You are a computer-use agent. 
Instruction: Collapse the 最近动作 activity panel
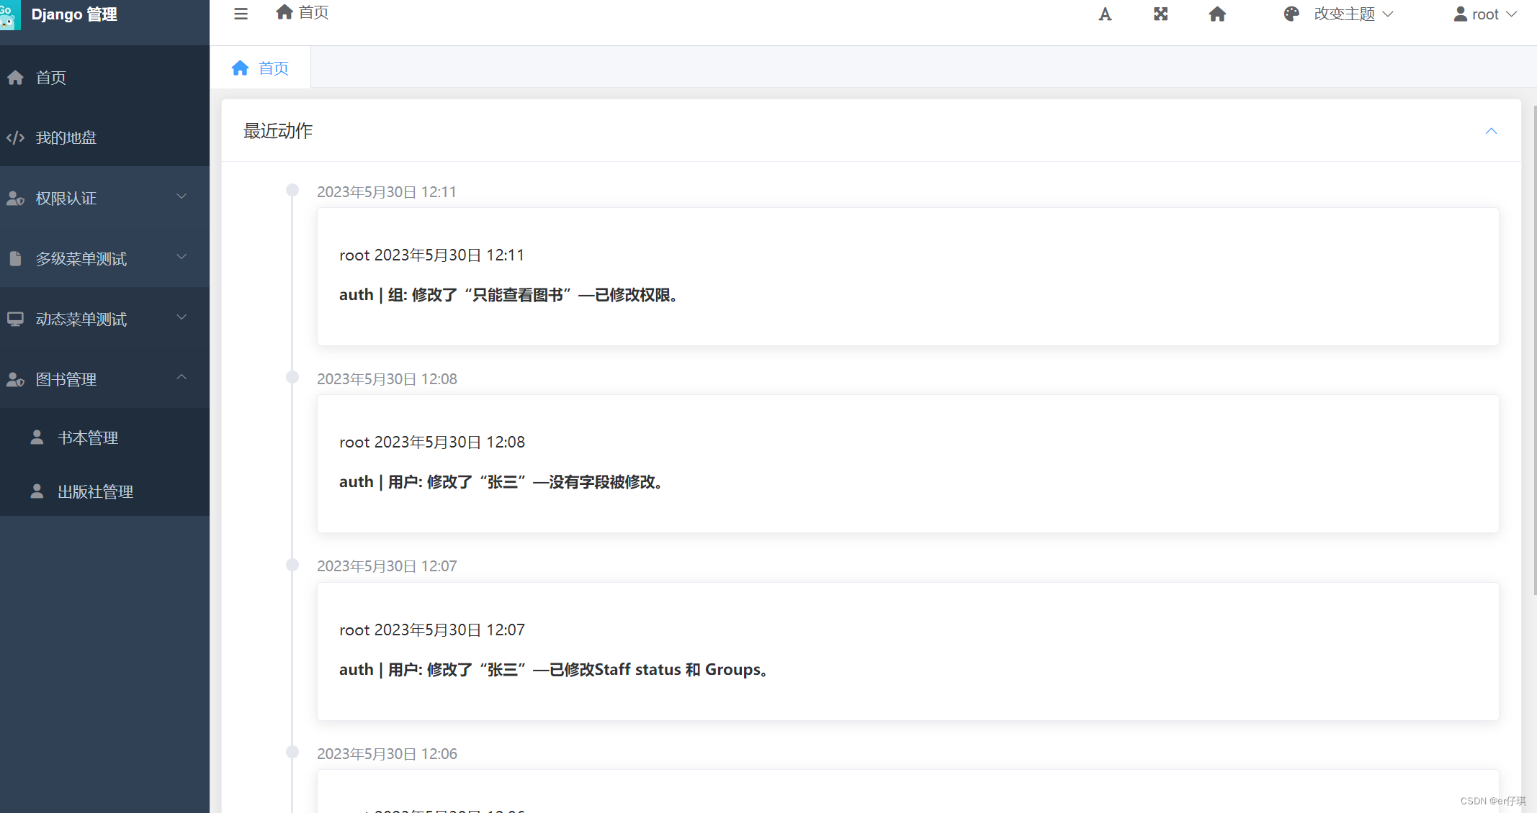click(1491, 131)
